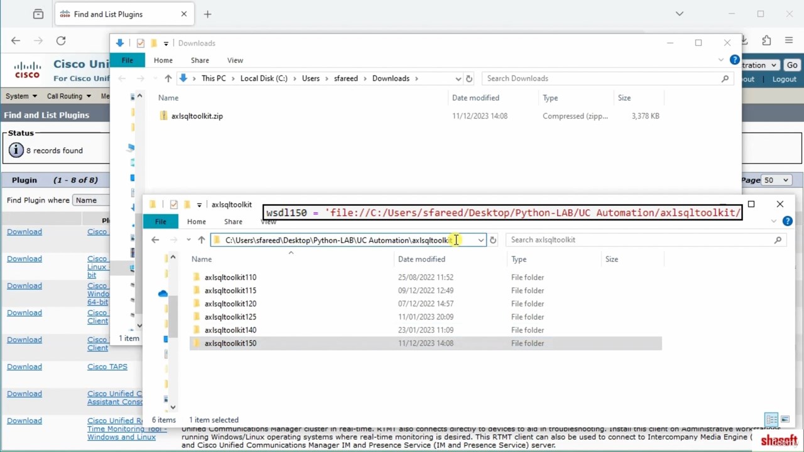Screen dimensions: 804x452
Task: Click Properties checkmark icon in axlsqltoolkit title bar
Action: [x=173, y=205]
